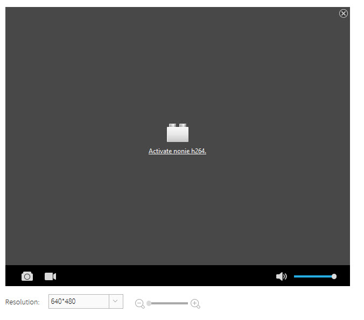Click the zoom out magnifier icon
This screenshot has height=320, width=364.
click(140, 304)
